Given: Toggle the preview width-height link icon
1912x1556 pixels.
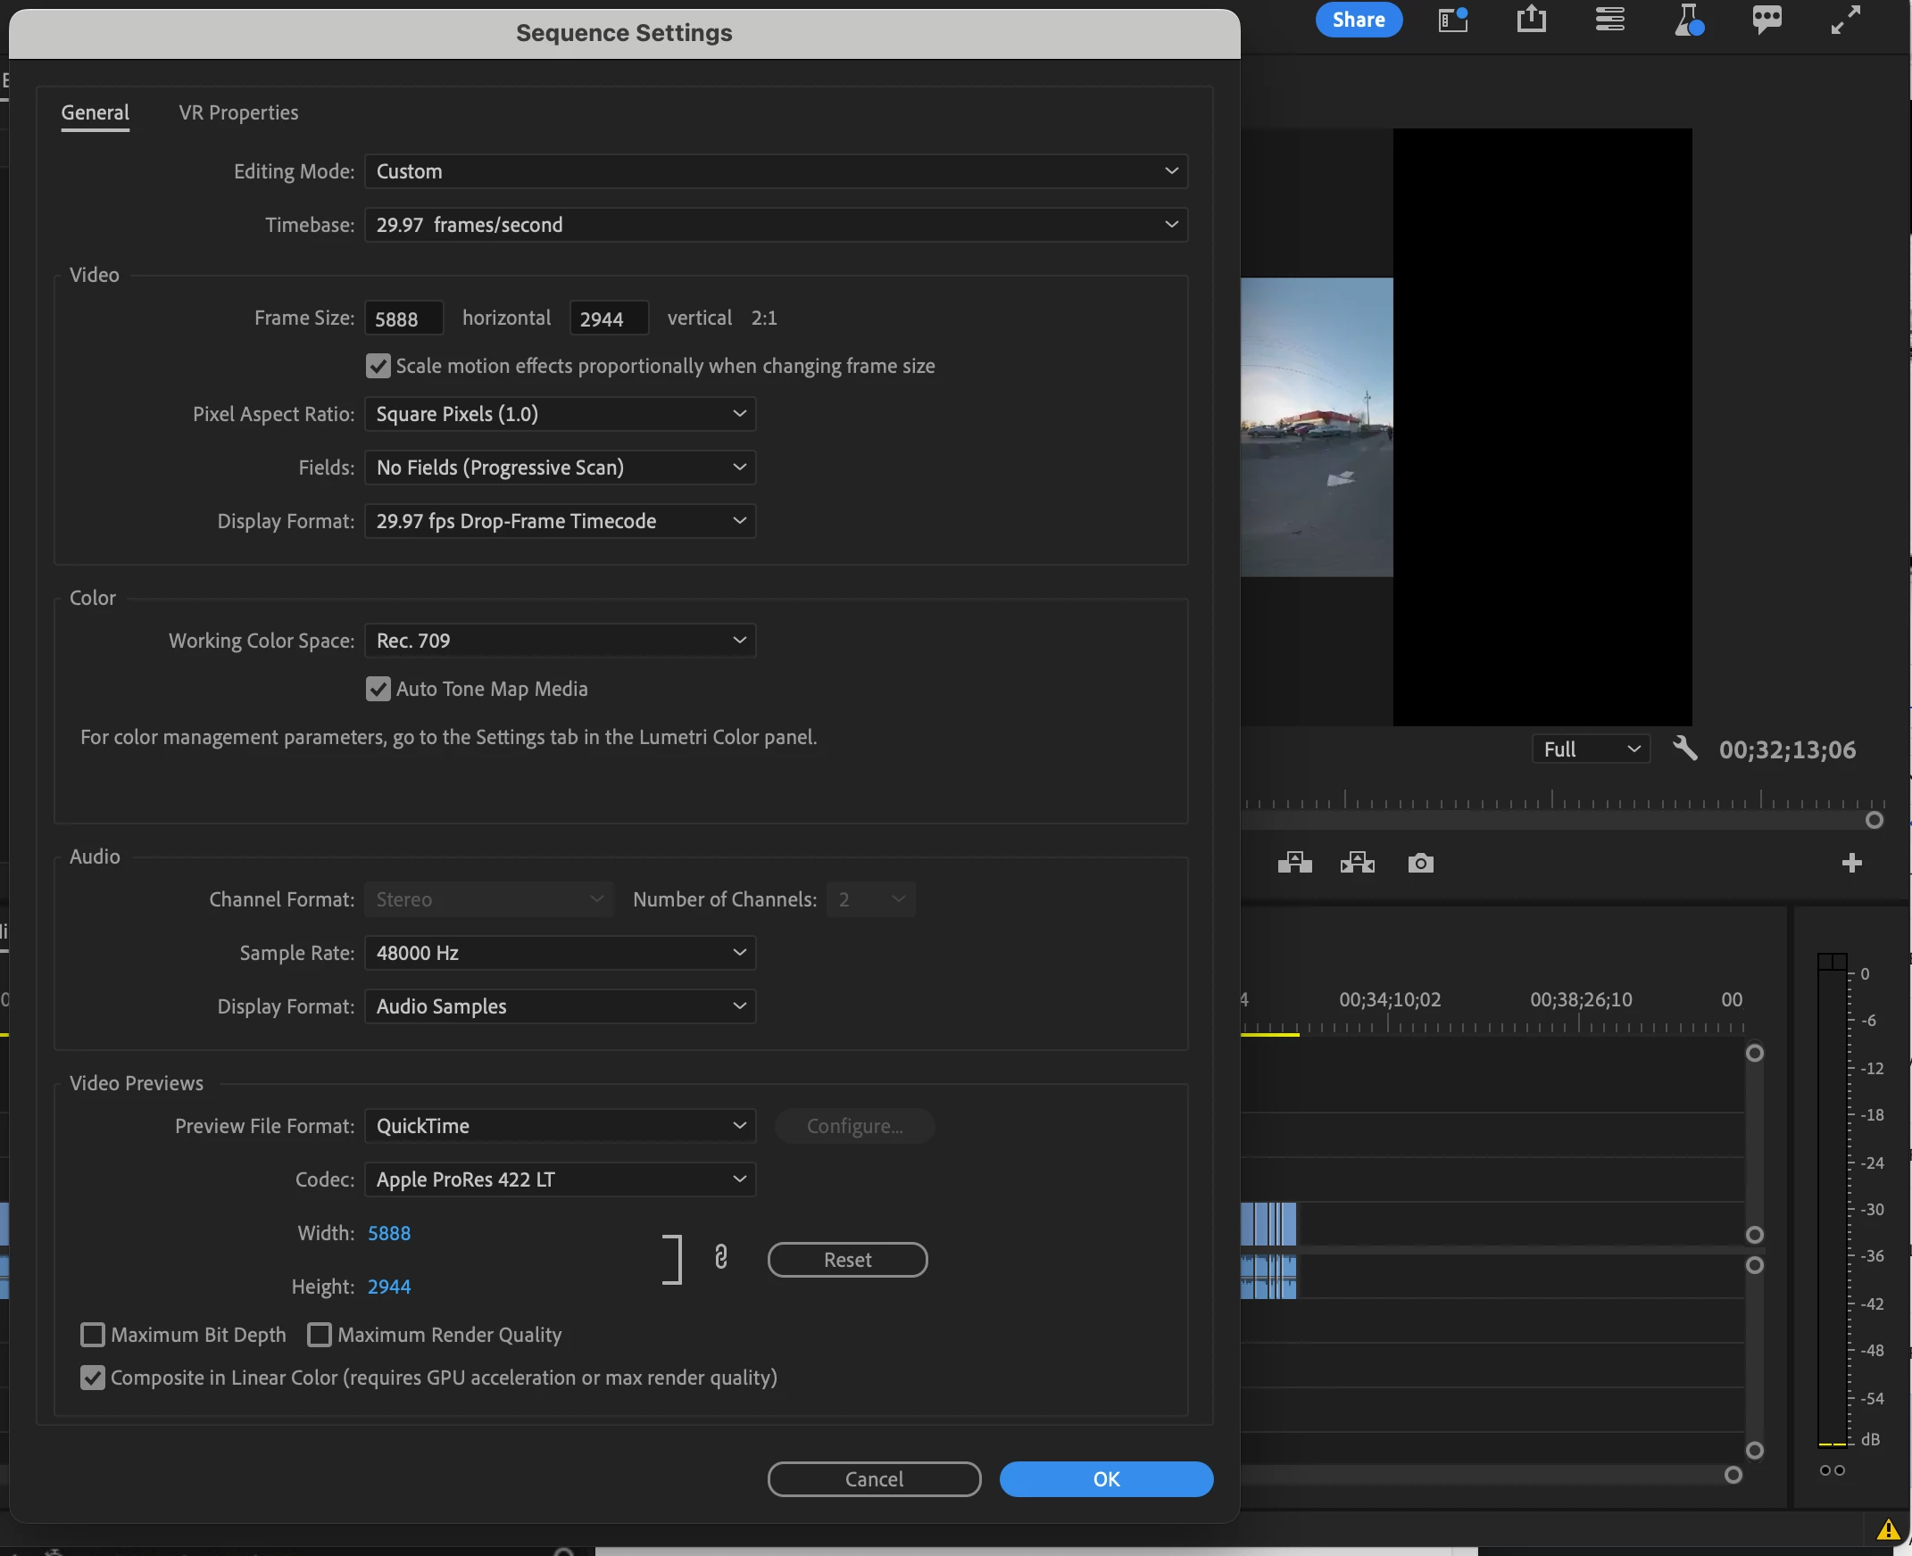Looking at the screenshot, I should coord(721,1257).
